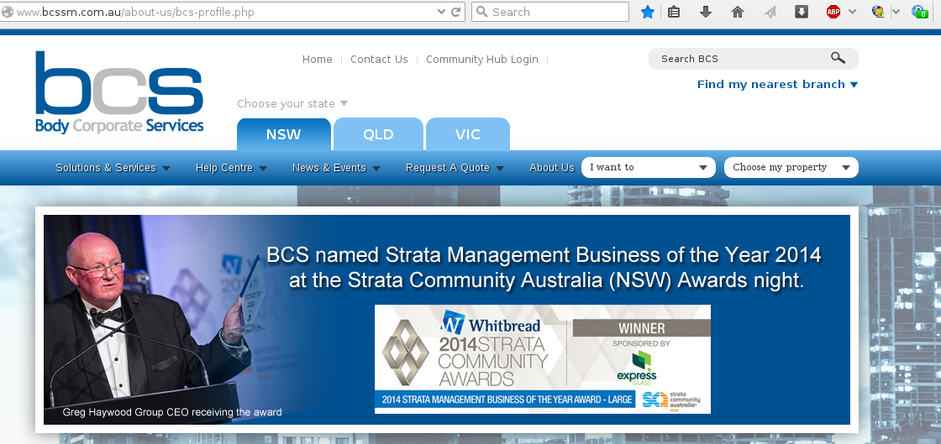Viewport: 941px width, 444px height.
Task: Open the Help Centre menu
Action: pyautogui.click(x=231, y=168)
